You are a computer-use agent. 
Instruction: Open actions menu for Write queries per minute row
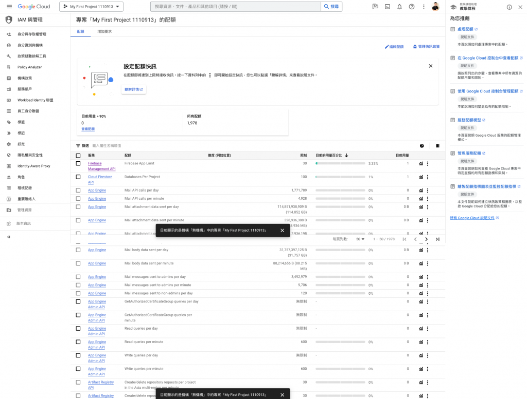click(428, 369)
